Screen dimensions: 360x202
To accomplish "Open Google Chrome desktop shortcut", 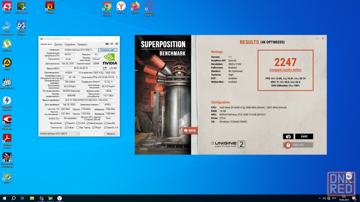I will coord(107,9).
